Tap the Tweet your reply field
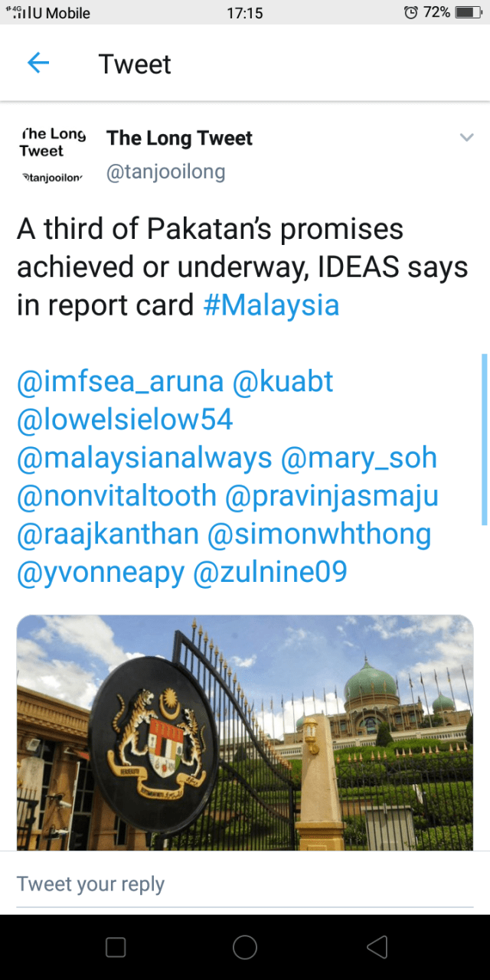The image size is (490, 980). click(245, 884)
